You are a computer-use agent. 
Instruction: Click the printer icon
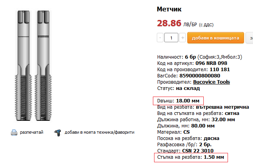click(14, 133)
